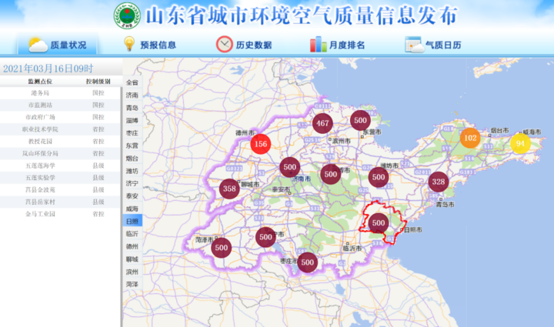Choose 青岛 from the city list
Screen dimensions: 554x327
[132, 108]
